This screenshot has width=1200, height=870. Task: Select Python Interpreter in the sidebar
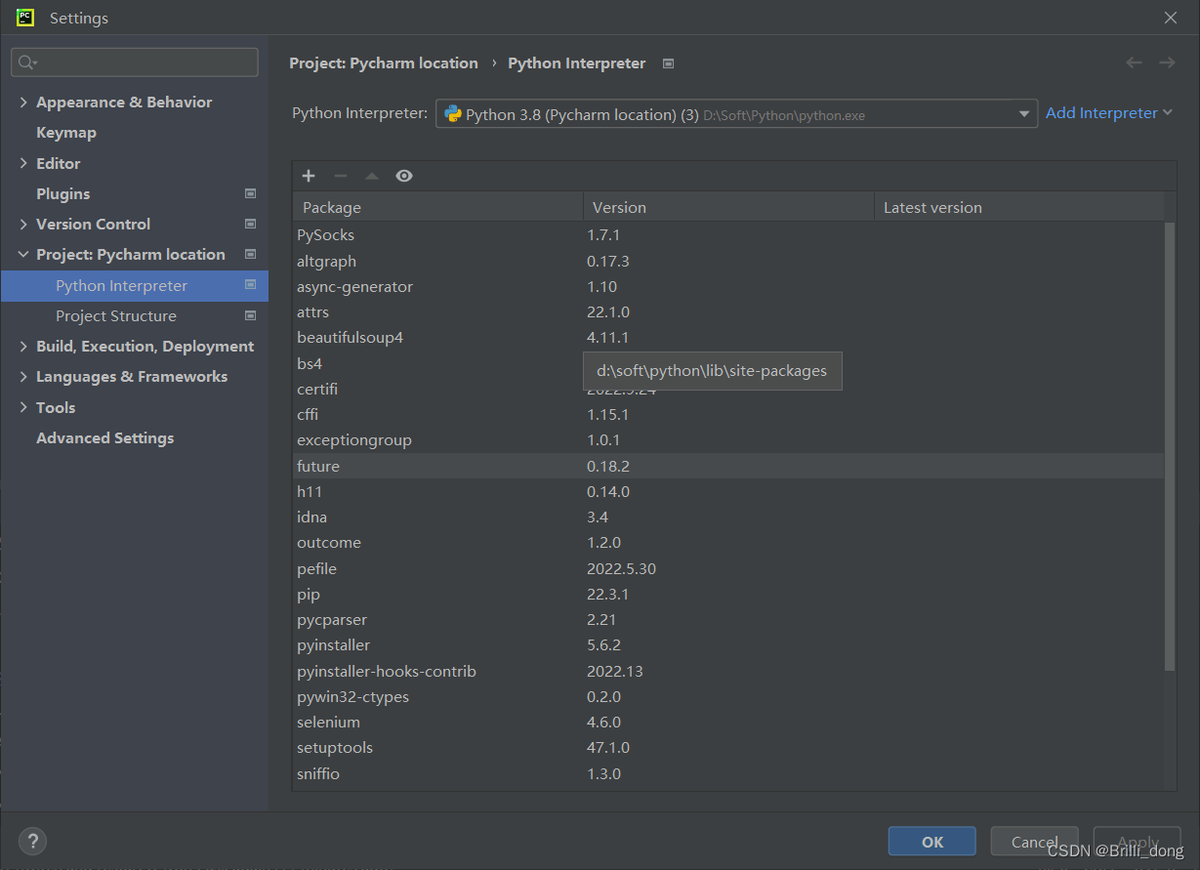(x=135, y=285)
